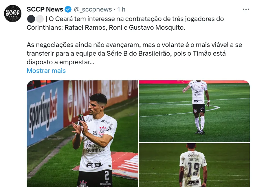Open the SCCP News profile avatar
The height and width of the screenshot is (187, 268).
pyautogui.click(x=13, y=14)
